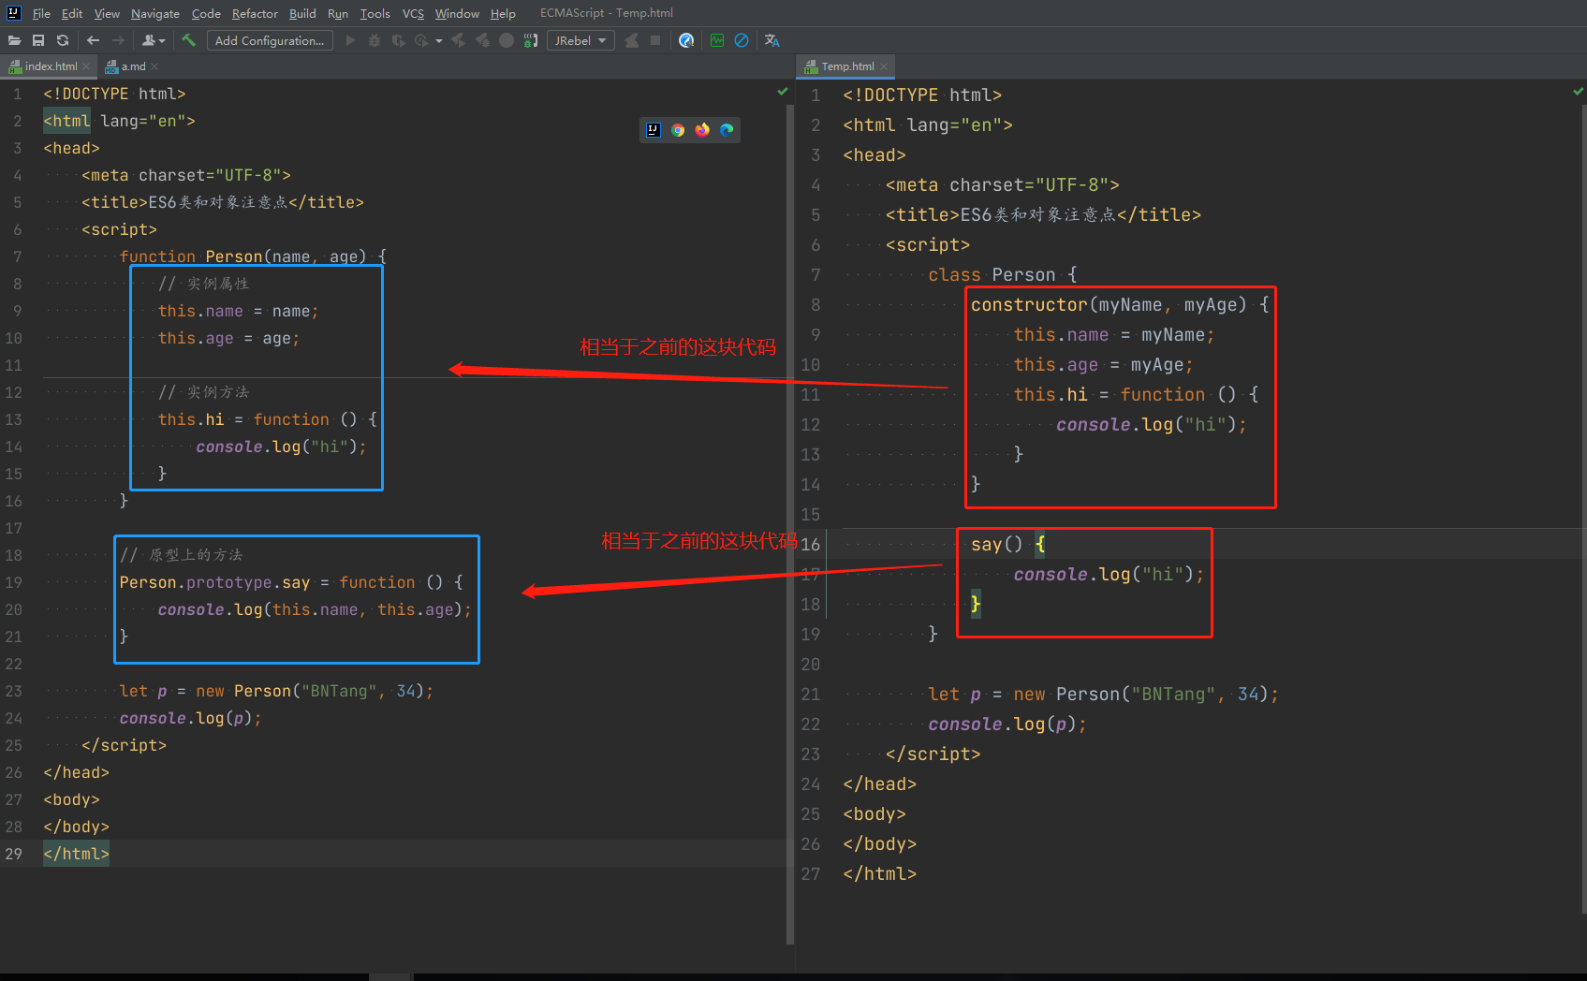
Task: Click 'constructor(myName, myAge)' line
Action: click(x=1120, y=304)
